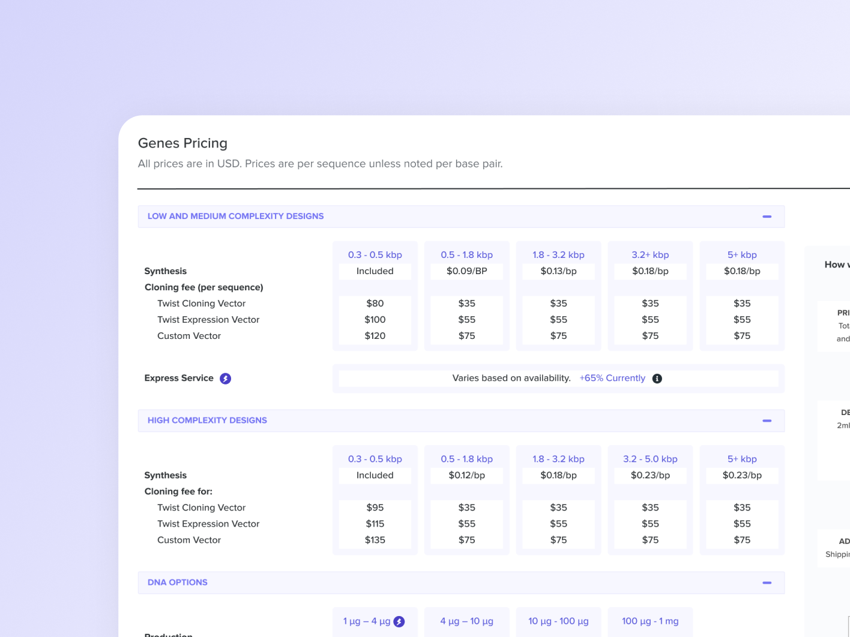Click the Included cell in high complexity table
The image size is (850, 637).
pos(375,475)
